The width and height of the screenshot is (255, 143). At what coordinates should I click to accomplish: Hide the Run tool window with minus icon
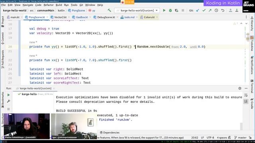click(x=246, y=88)
